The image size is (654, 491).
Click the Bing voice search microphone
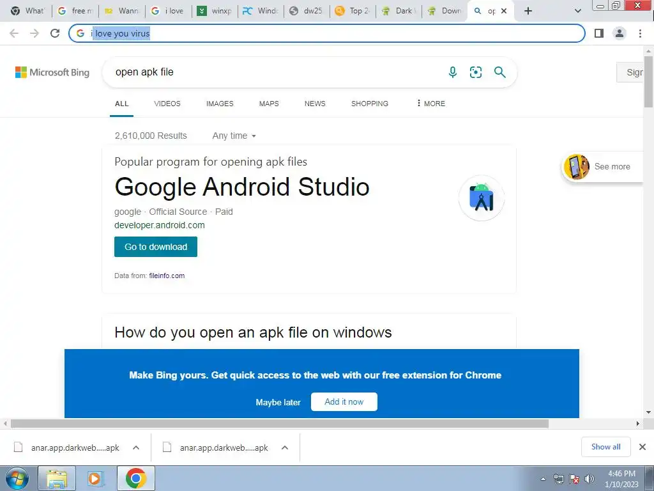click(x=453, y=72)
